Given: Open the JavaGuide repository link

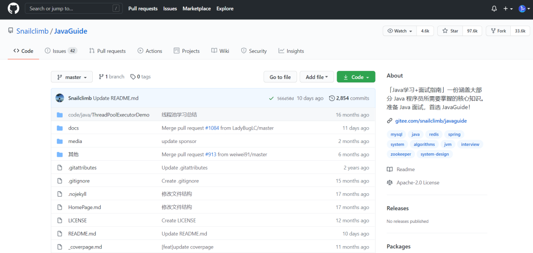Looking at the screenshot, I should pyautogui.click(x=71, y=31).
